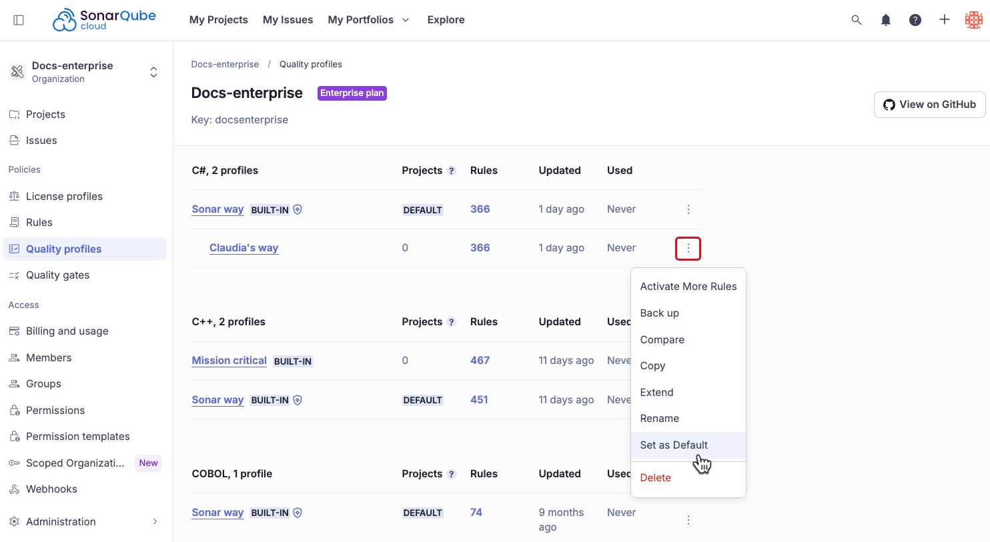Click the Enterprise plan badge
990x542 pixels.
pos(352,93)
